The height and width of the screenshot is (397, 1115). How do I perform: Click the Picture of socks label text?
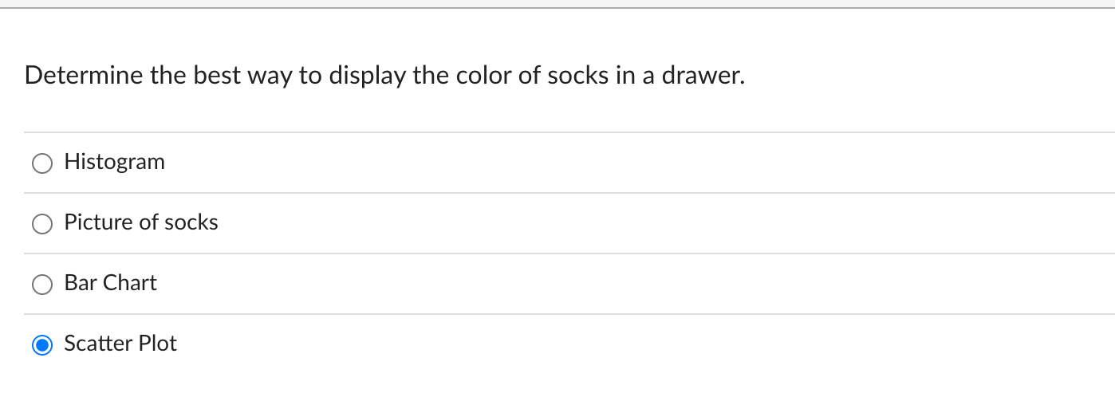coord(141,222)
